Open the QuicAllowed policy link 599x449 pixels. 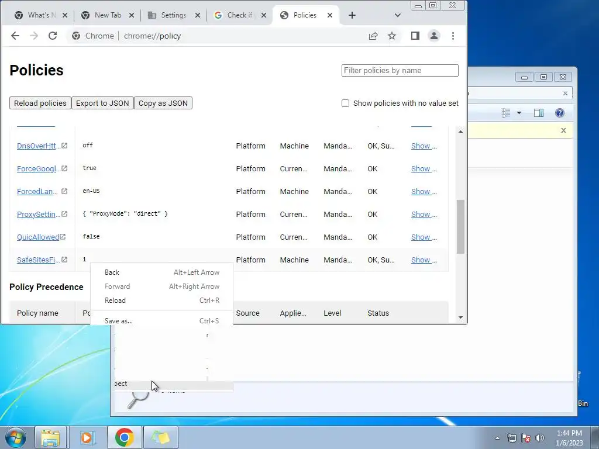(38, 237)
